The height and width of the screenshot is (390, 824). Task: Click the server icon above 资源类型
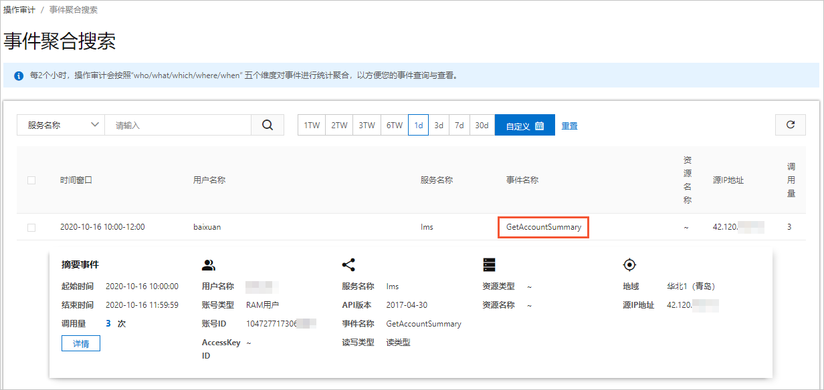pos(489,265)
